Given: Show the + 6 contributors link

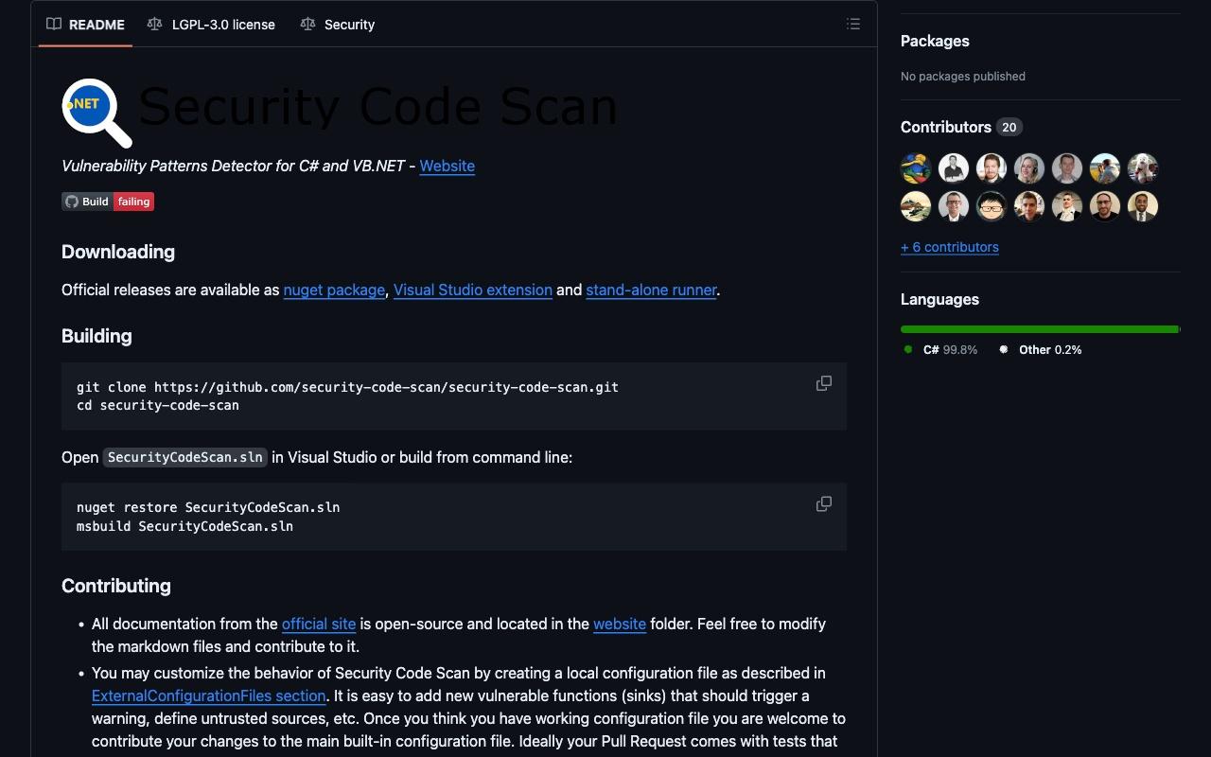Looking at the screenshot, I should click(950, 247).
